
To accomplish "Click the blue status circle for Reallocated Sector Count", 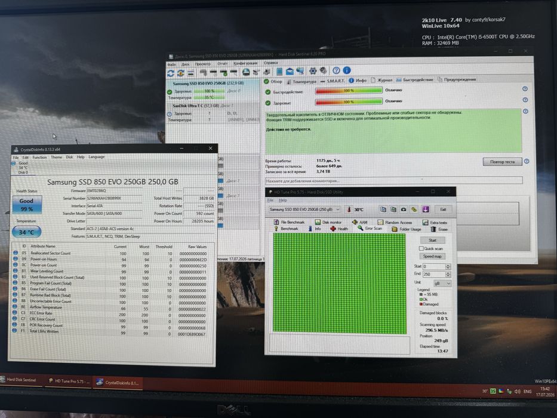I will pyautogui.click(x=16, y=253).
